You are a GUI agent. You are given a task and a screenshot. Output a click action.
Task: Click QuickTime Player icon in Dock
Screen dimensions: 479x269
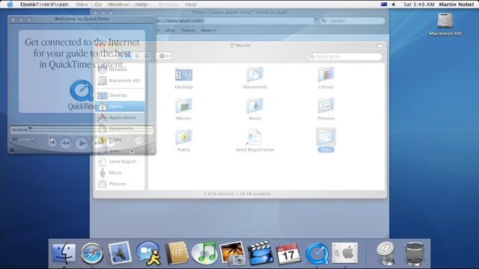point(317,254)
